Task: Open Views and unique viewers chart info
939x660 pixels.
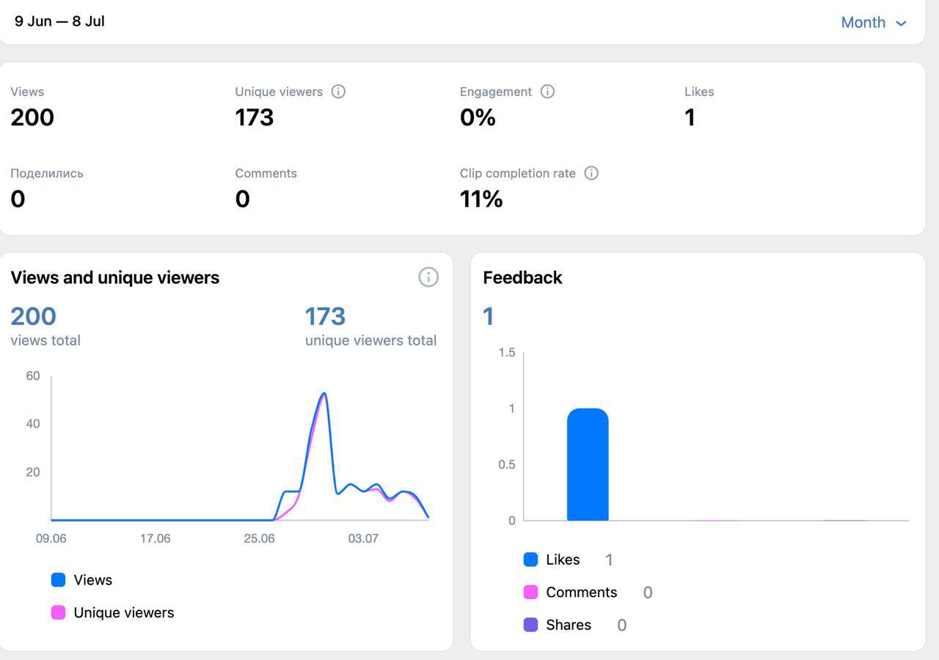Action: (x=428, y=277)
